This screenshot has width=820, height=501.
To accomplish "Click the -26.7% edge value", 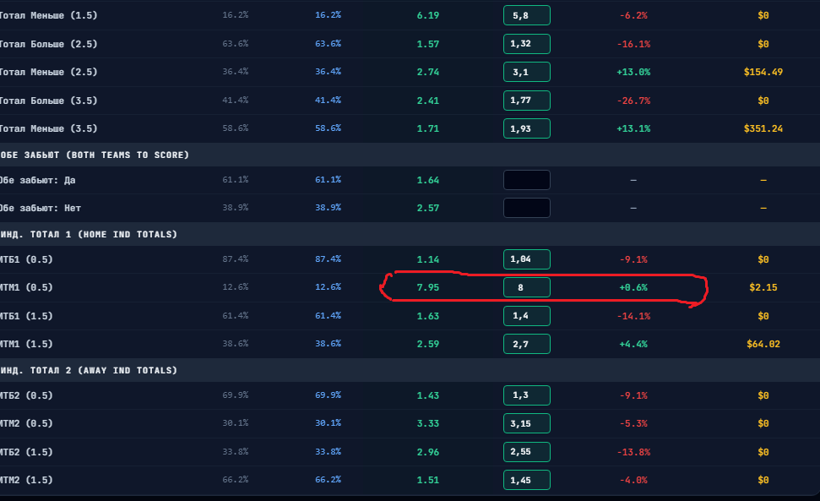I will (x=633, y=101).
